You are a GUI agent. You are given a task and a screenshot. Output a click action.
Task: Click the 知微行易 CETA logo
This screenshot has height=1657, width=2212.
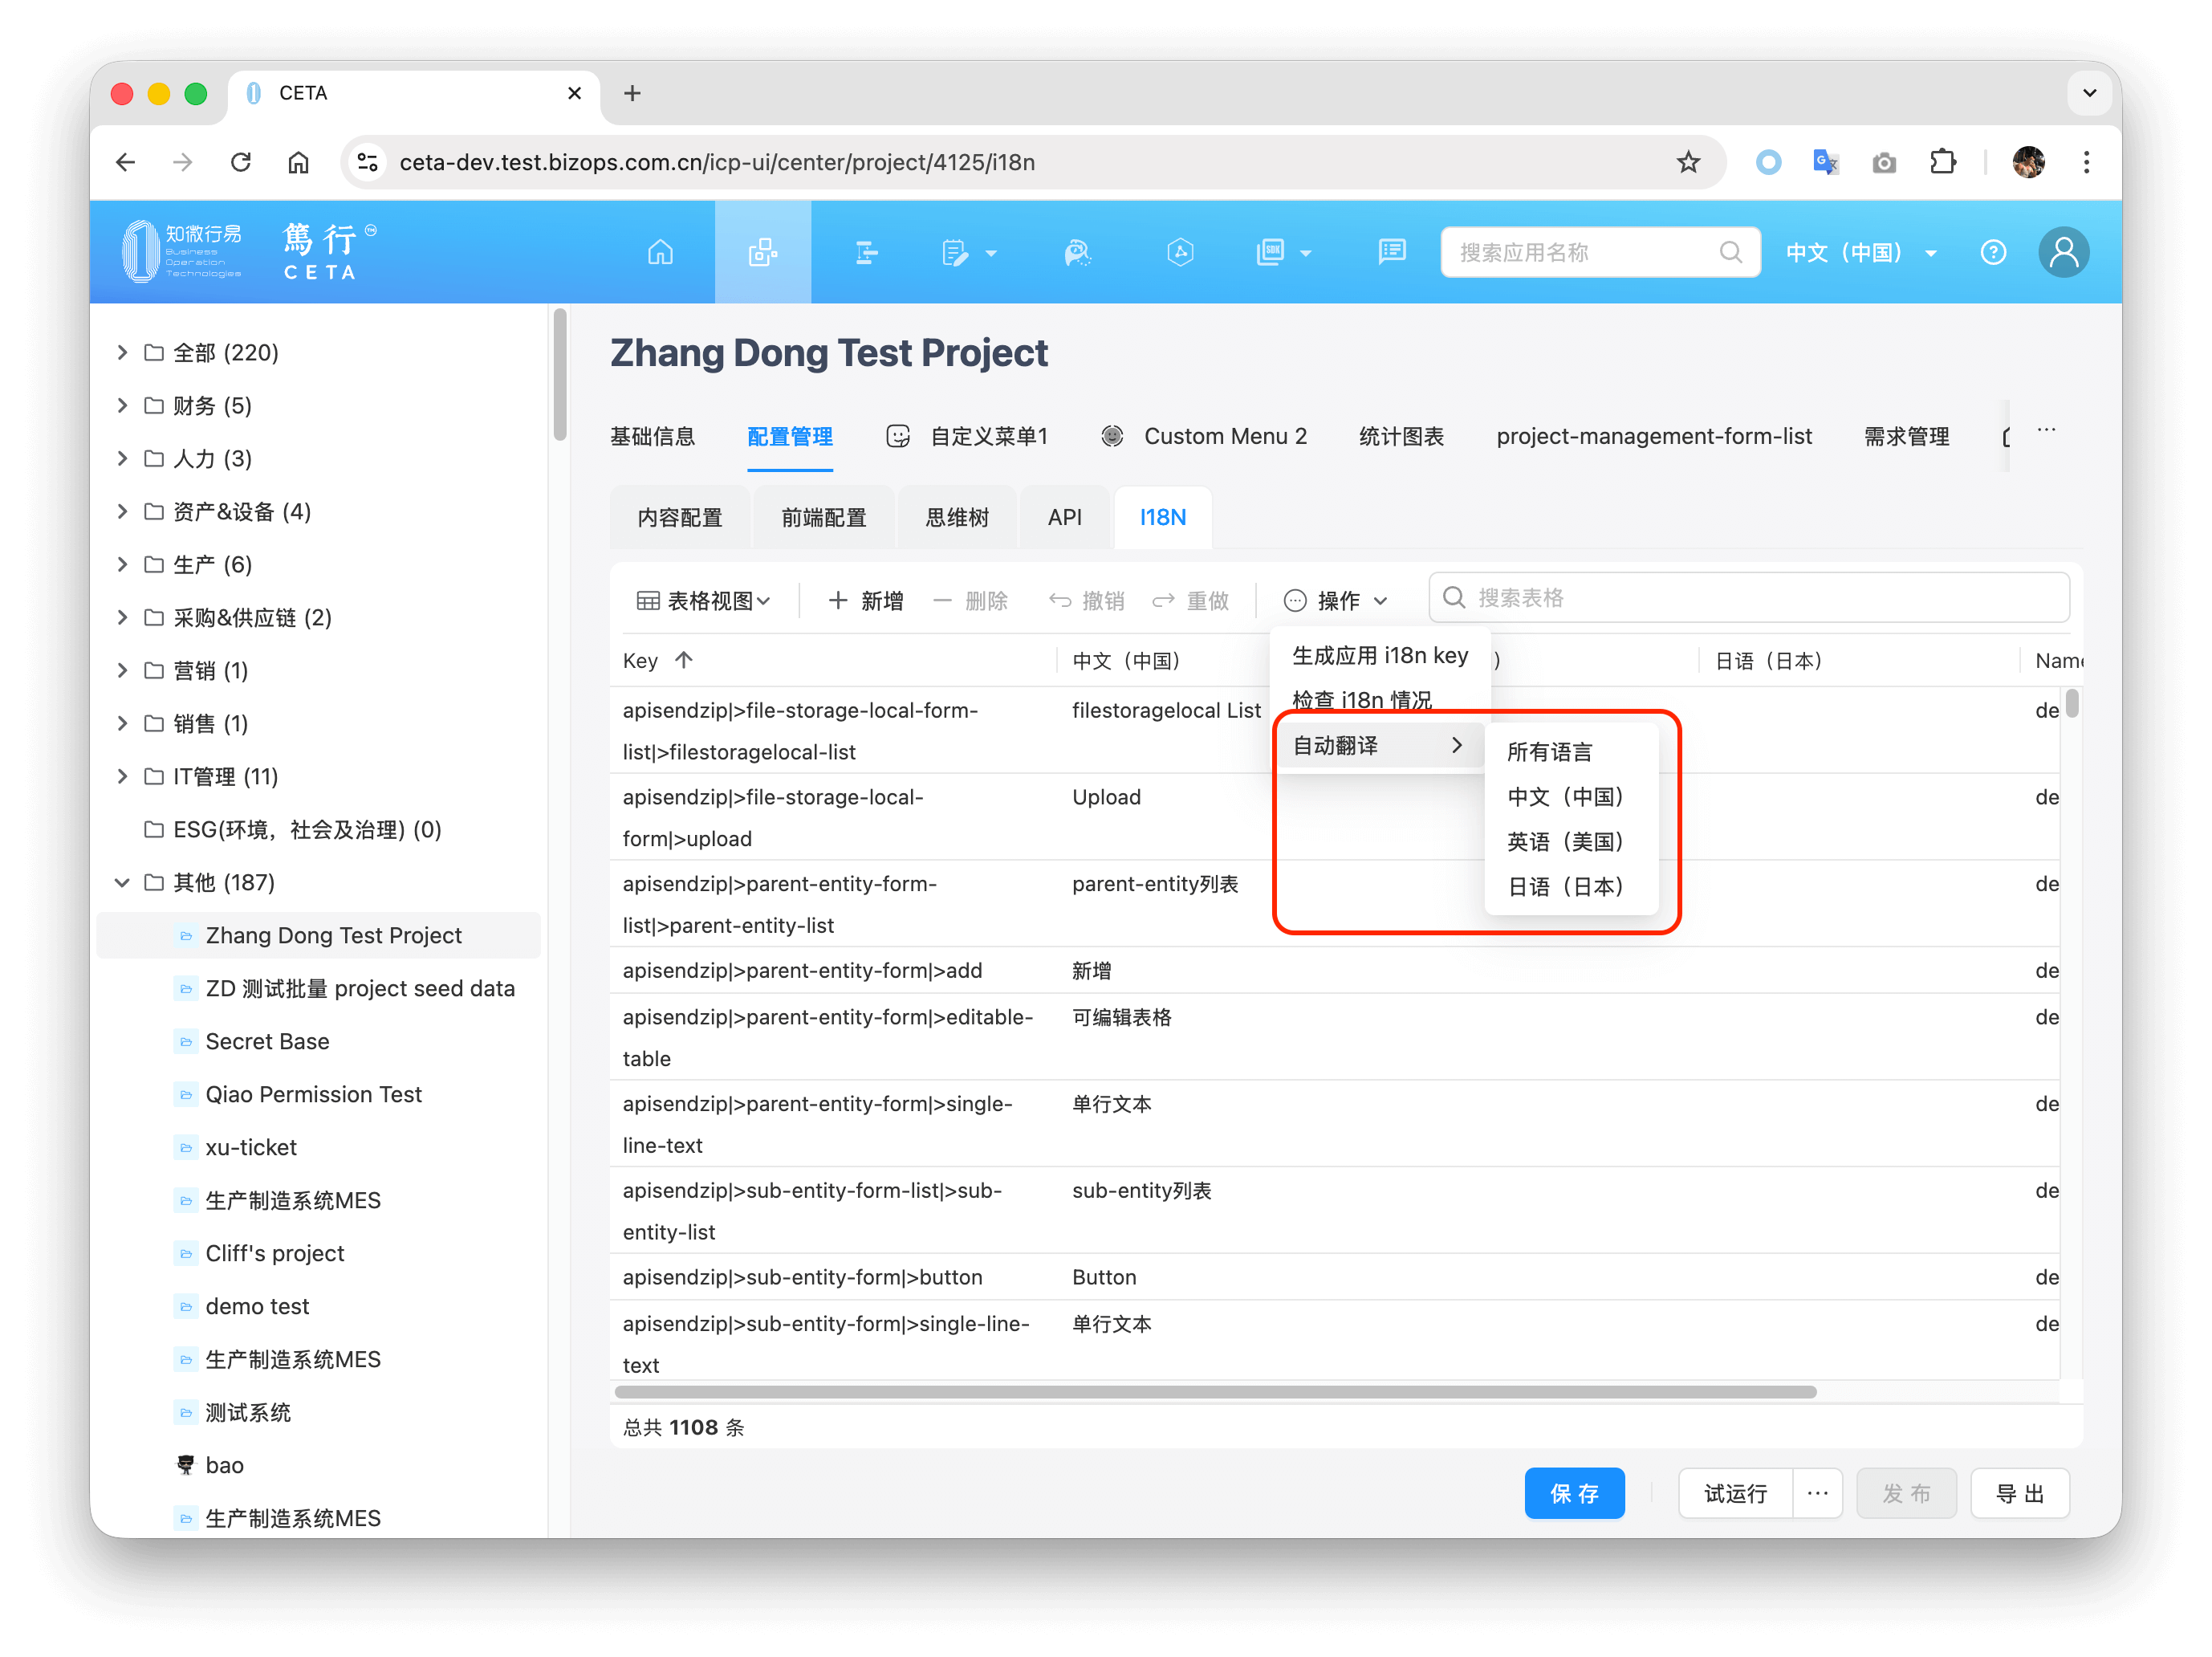250,252
